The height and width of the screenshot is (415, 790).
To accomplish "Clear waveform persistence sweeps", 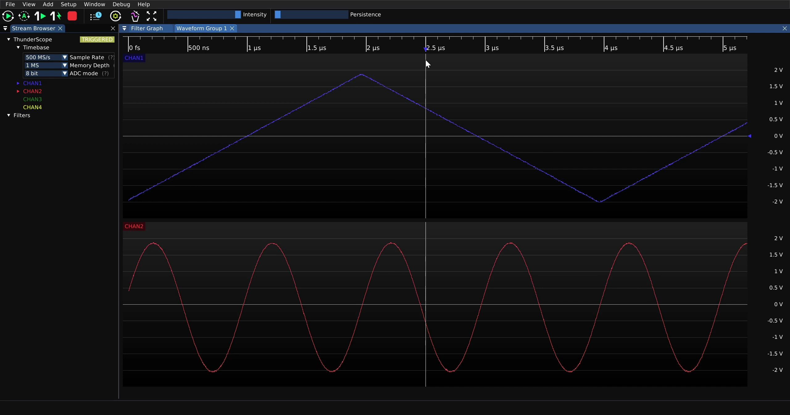I will point(135,16).
